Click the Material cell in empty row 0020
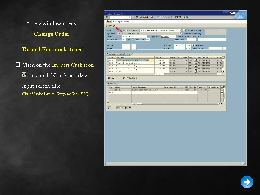This screenshot has height=195, width=260. (x=123, y=93)
